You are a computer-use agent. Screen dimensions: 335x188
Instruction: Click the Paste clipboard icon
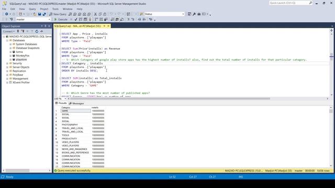point(105,14)
